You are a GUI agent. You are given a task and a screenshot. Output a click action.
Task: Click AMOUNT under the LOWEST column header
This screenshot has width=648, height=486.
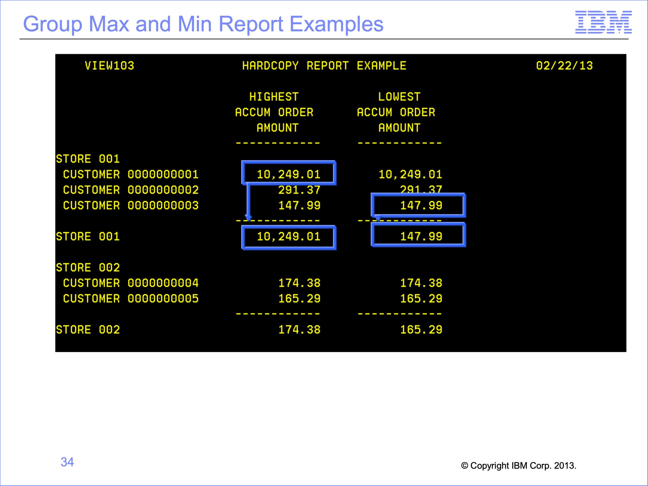400,128
